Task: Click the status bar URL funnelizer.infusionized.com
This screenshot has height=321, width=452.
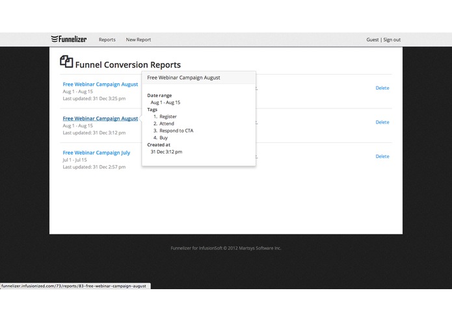Action: 73,286
